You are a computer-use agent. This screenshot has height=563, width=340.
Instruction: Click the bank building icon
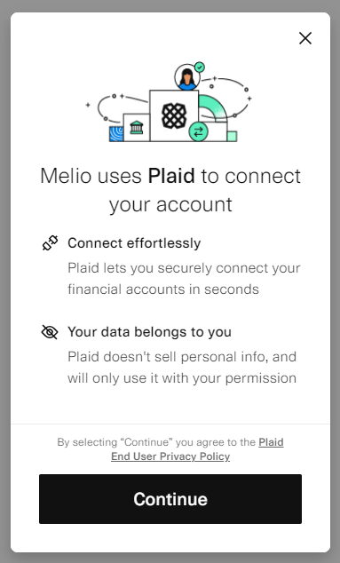(x=137, y=128)
